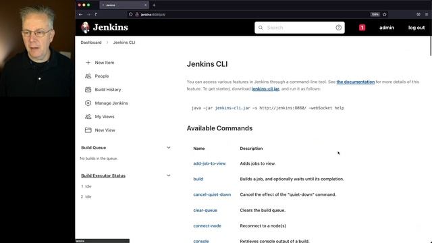Screen dimensions: 432x243
Task: Click the page vertical scrollbar
Action: coord(431,47)
